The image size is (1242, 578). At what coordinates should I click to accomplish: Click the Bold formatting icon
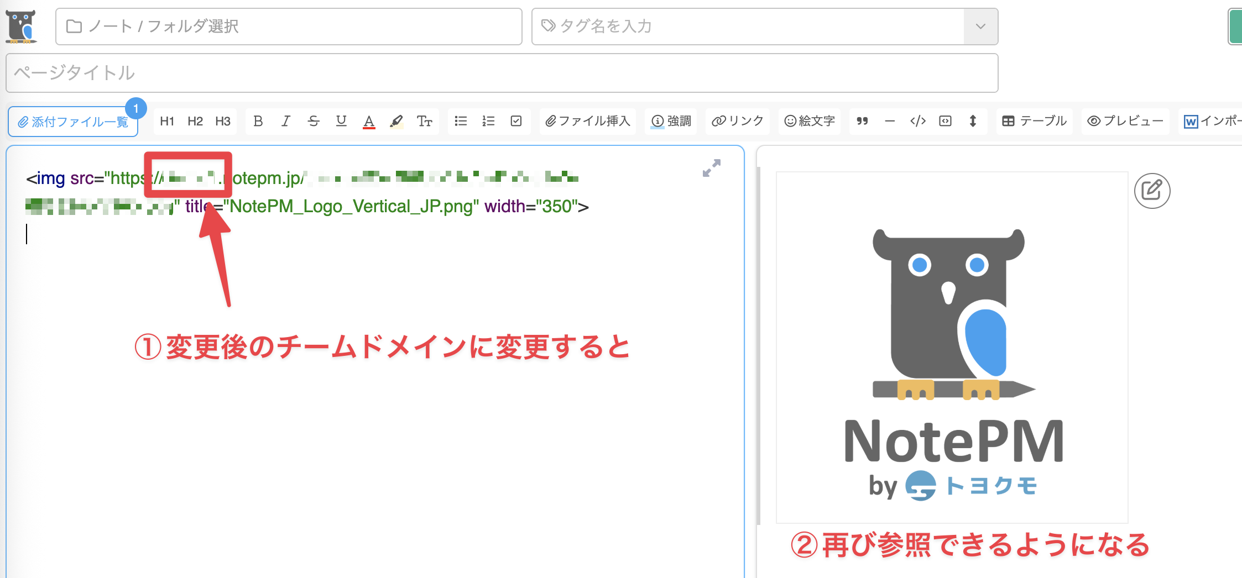point(258,121)
